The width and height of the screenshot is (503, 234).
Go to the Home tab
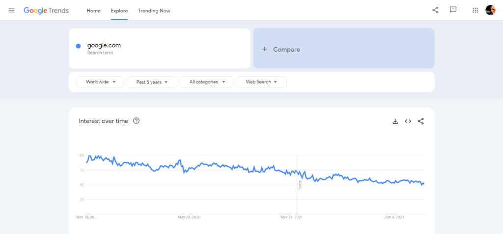point(94,11)
